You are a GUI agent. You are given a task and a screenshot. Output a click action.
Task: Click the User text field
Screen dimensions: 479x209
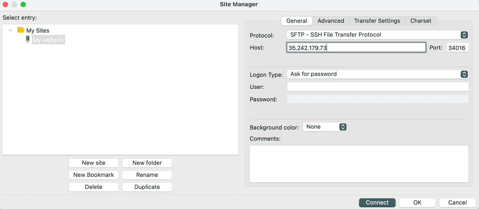377,87
